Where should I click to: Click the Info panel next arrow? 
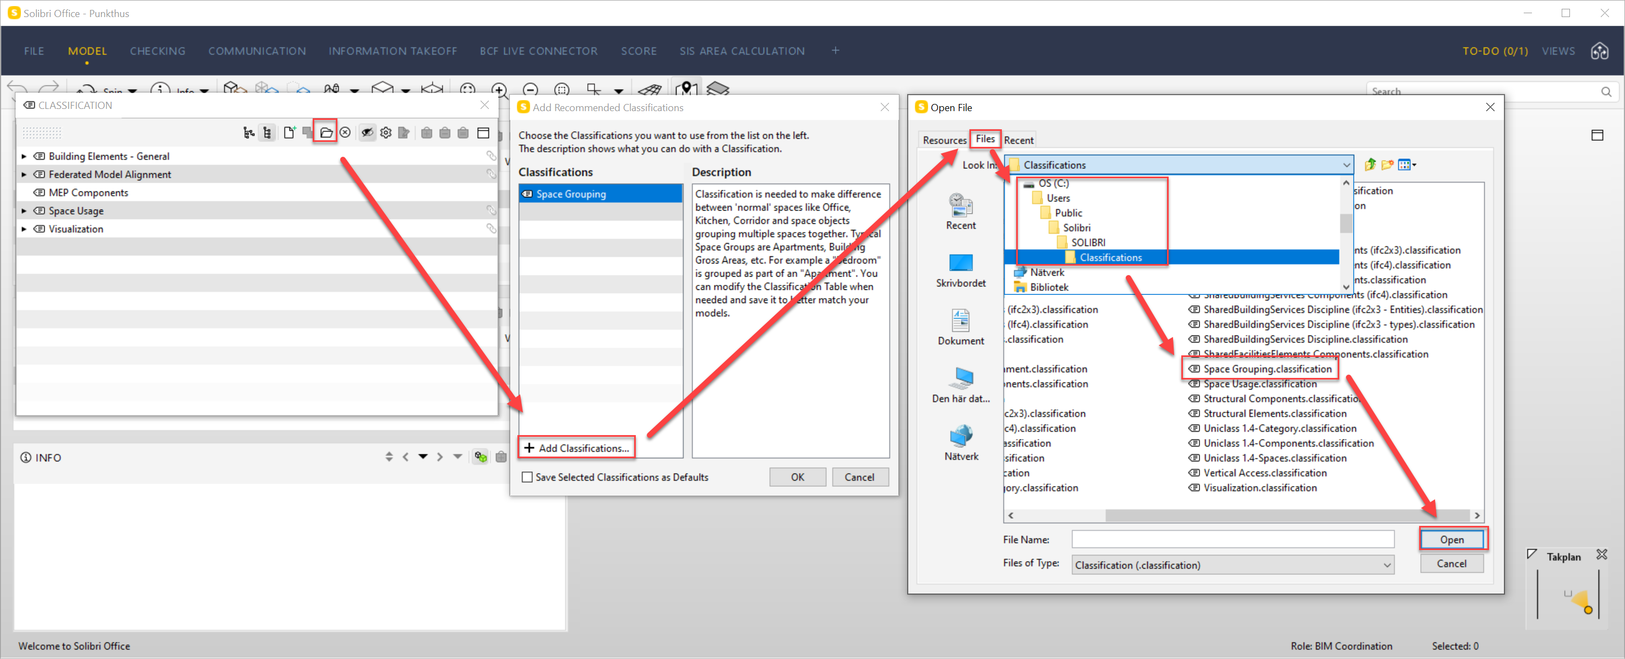pyautogui.click(x=440, y=457)
